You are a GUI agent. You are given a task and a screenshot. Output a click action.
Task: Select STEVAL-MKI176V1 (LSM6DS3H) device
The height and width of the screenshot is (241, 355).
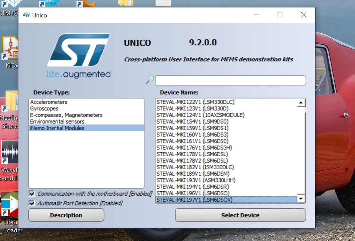(226, 148)
